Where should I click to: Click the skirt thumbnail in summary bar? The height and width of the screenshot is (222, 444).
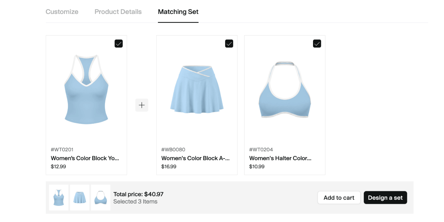pos(80,198)
